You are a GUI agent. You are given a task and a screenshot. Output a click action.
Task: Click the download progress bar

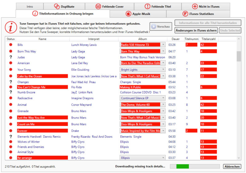coord(195,167)
